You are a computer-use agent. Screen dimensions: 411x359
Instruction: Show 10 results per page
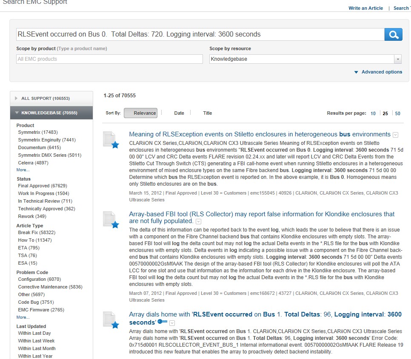[x=373, y=113]
